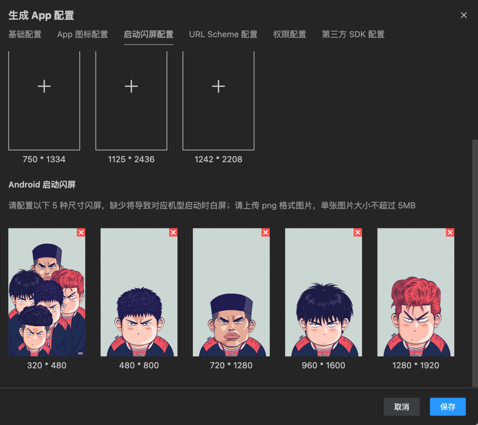The width and height of the screenshot is (478, 425).
Task: Delete the 1280 * 1920 splash image
Action: point(450,232)
